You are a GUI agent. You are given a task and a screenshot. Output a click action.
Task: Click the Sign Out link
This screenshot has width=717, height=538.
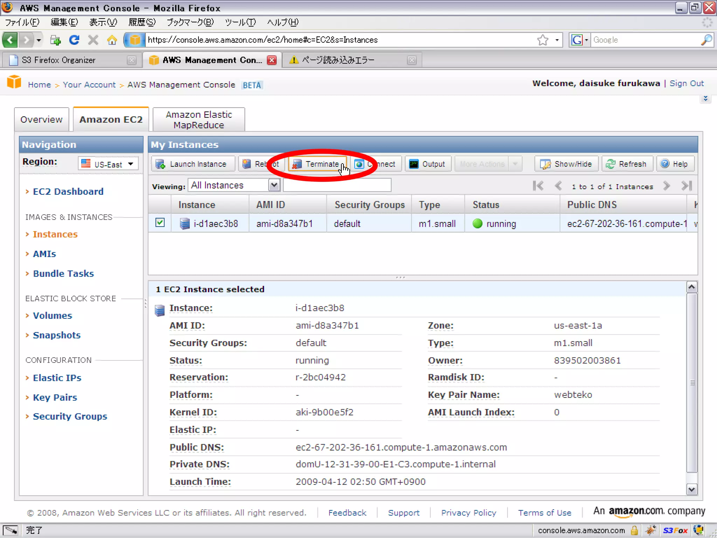pos(687,83)
